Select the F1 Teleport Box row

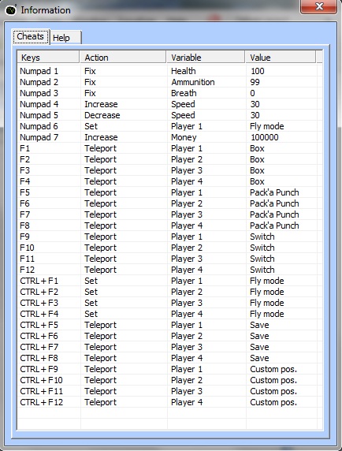click(x=170, y=148)
